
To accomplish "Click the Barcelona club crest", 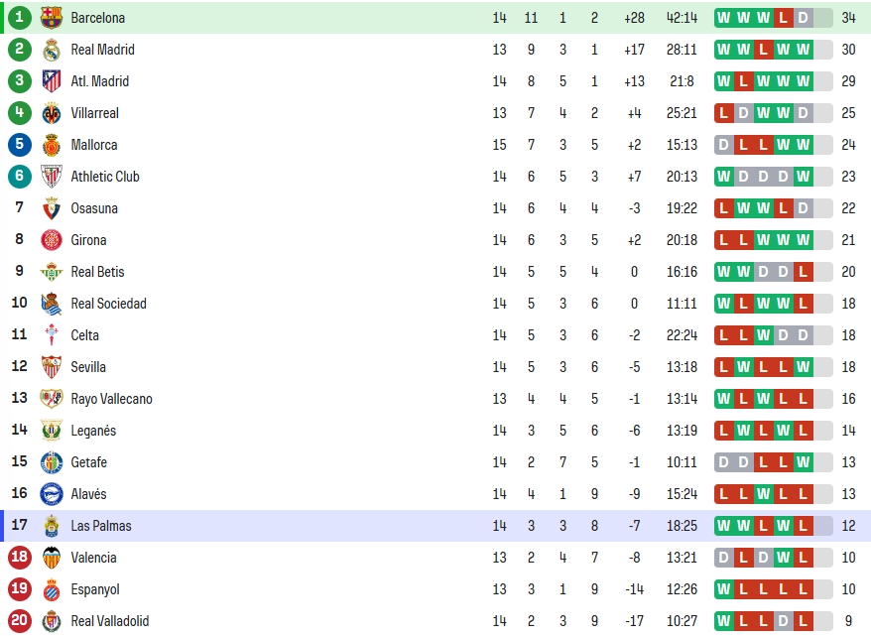I will pyautogui.click(x=52, y=18).
